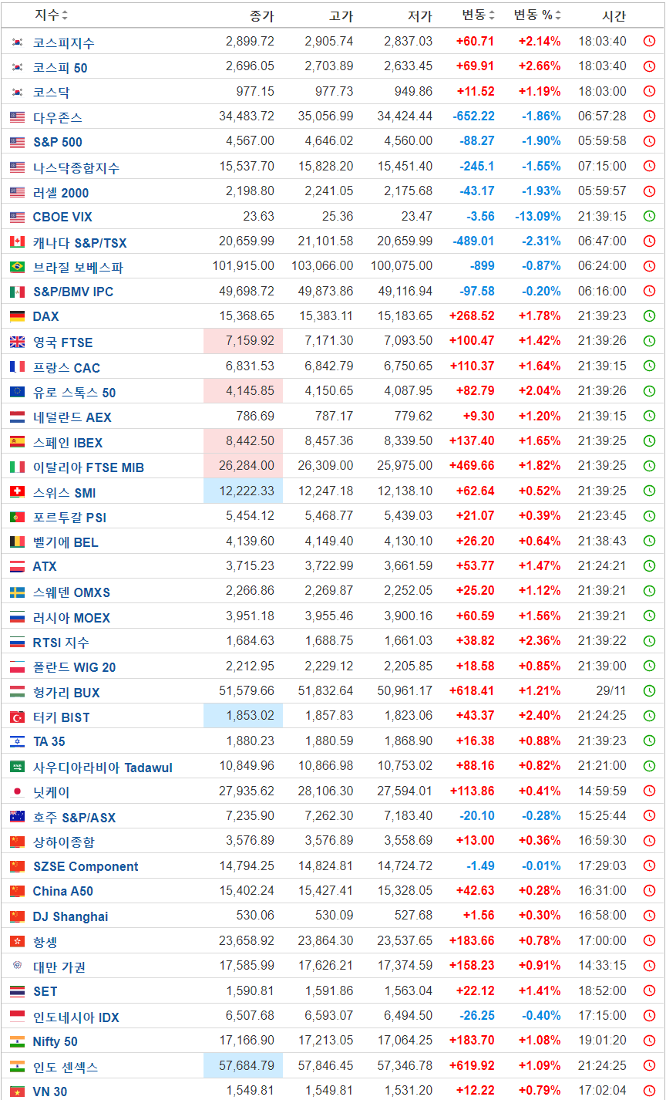
Task: Open the 폴란드 WIG 20 link
Action: tap(75, 667)
